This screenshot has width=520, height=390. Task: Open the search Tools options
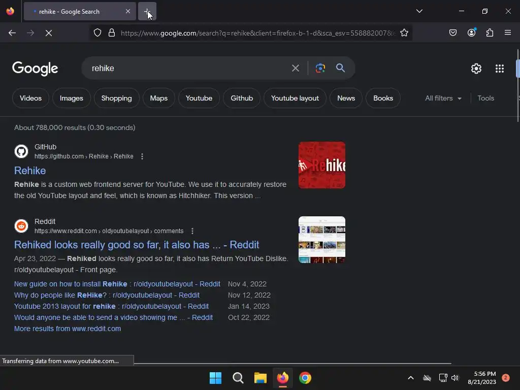coord(485,98)
